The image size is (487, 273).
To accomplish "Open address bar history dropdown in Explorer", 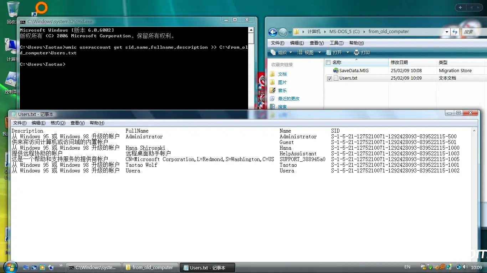I will 447,32.
